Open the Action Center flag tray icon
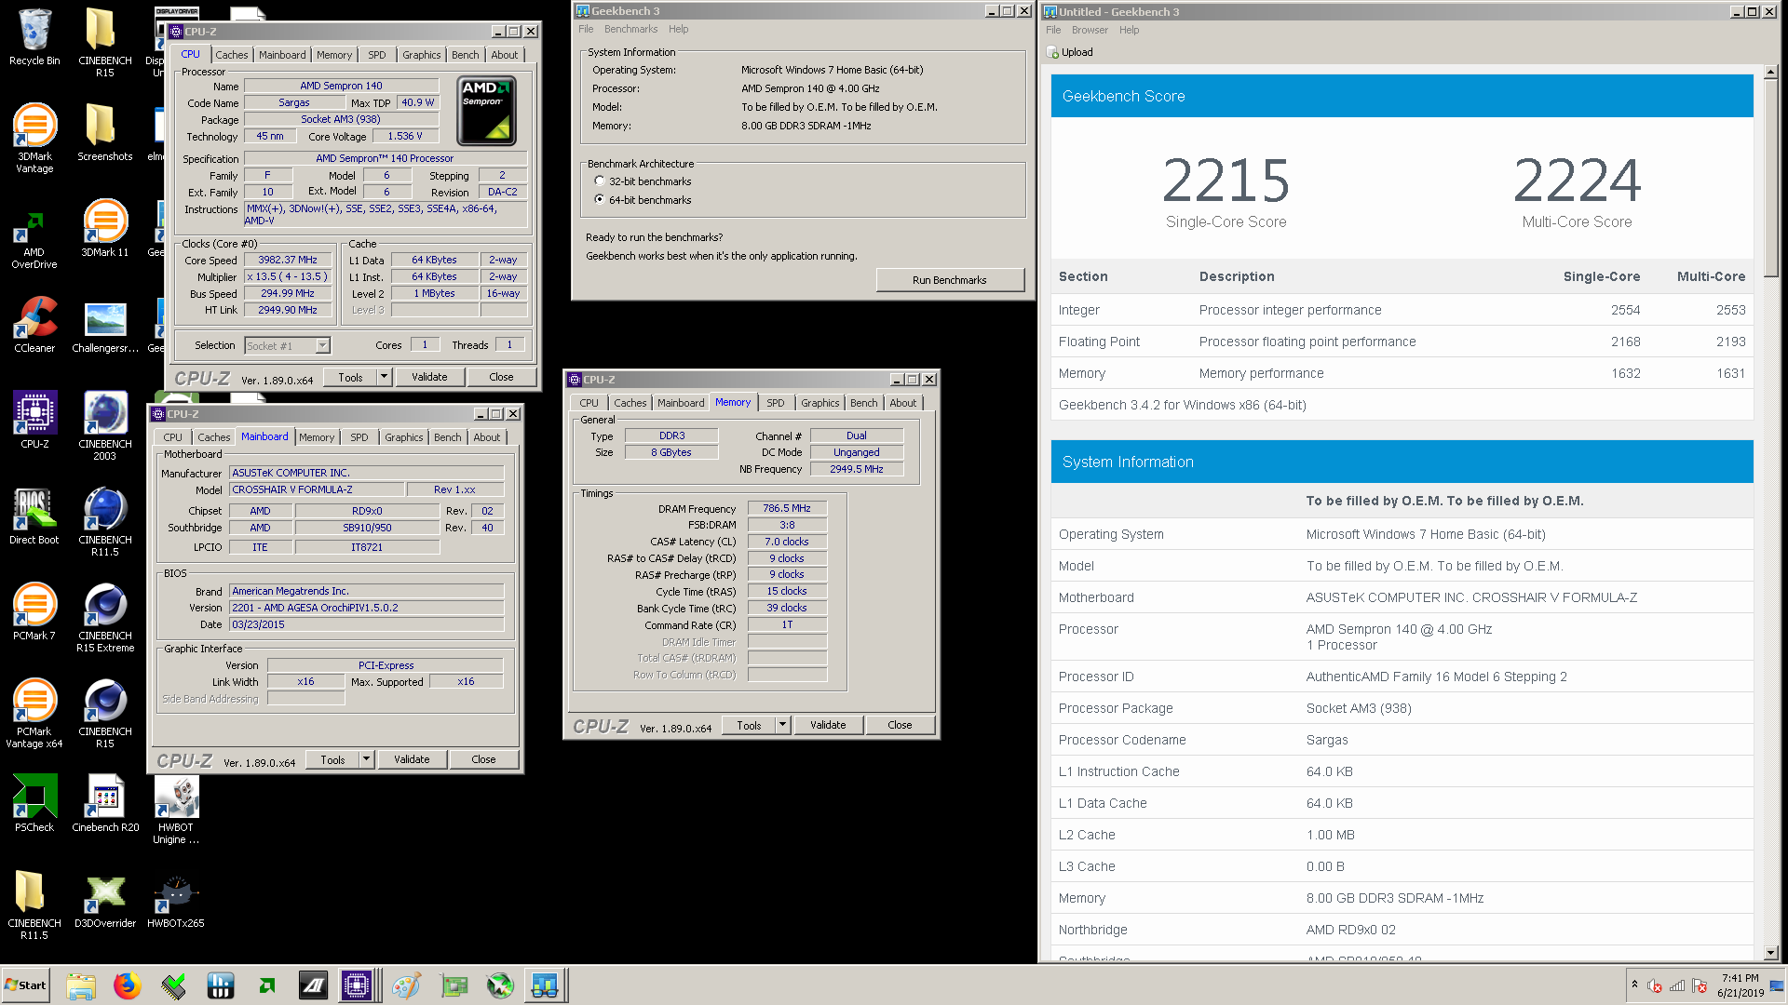Screen dimensions: 1788x1005 [1700, 985]
